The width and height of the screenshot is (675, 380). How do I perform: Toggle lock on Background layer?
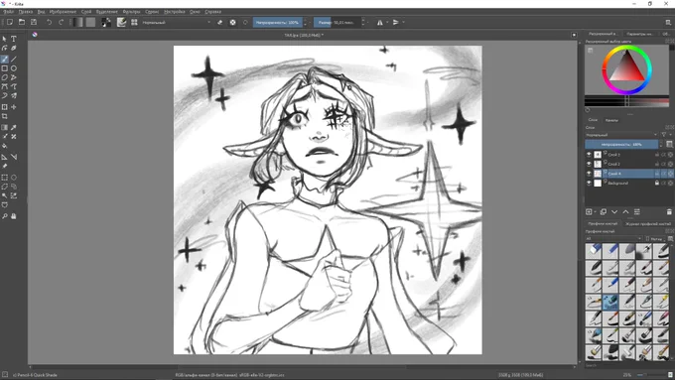[x=657, y=184]
